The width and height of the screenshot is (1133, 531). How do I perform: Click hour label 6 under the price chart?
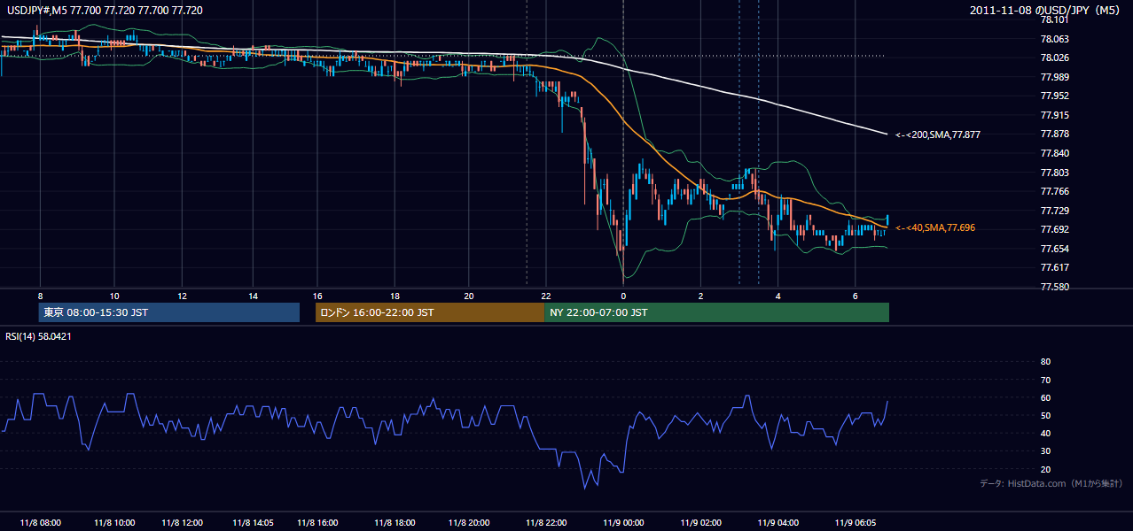point(855,296)
